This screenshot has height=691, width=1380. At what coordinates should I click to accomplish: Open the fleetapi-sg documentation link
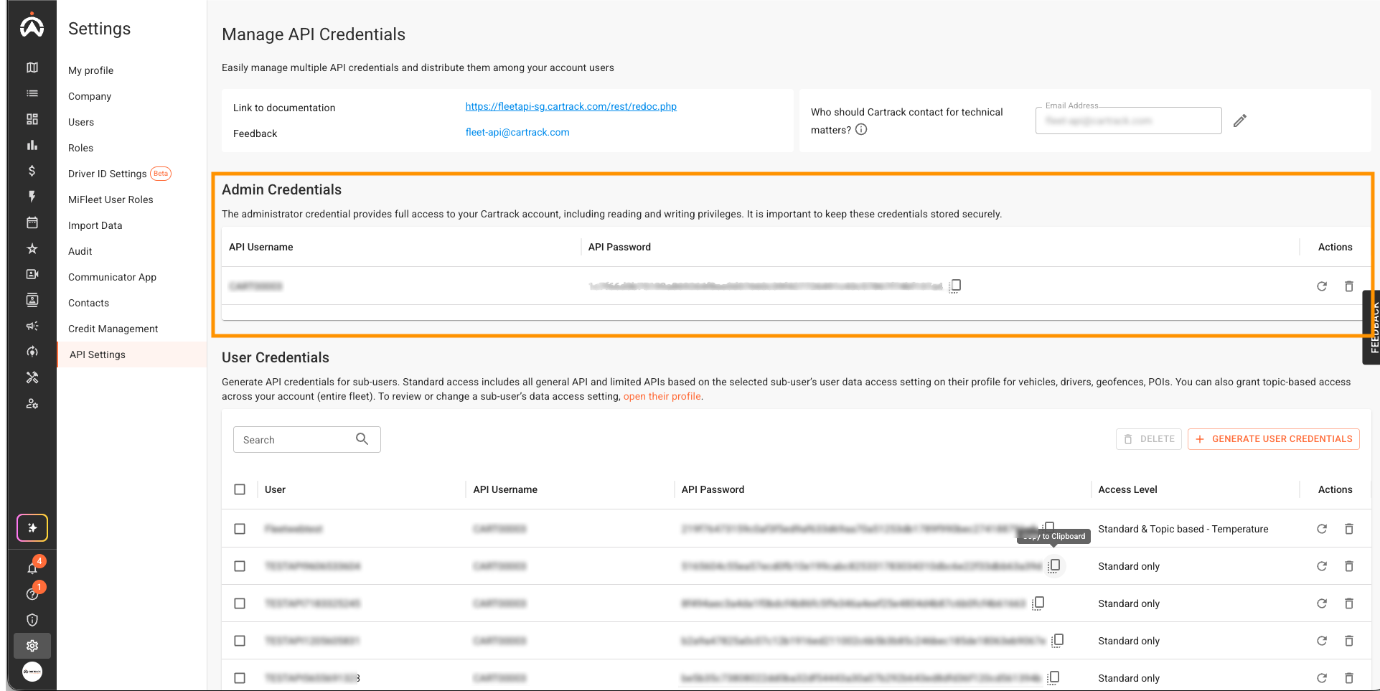(x=571, y=106)
